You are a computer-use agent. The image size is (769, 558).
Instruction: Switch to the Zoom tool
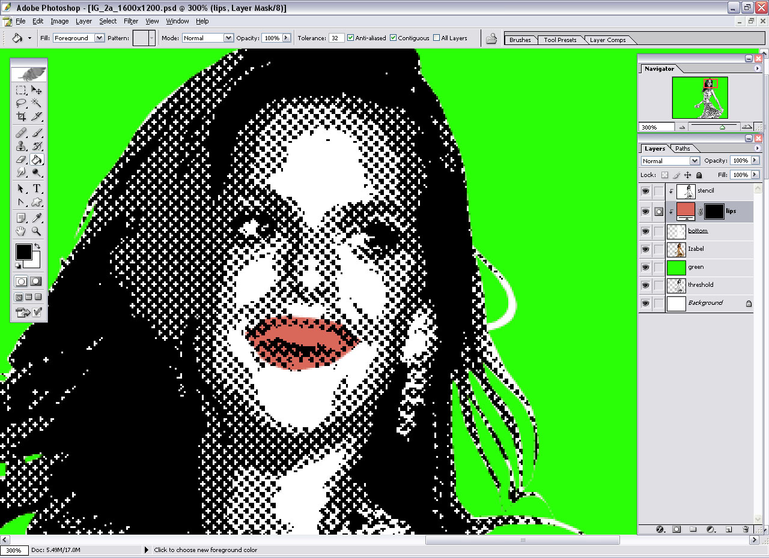click(37, 231)
